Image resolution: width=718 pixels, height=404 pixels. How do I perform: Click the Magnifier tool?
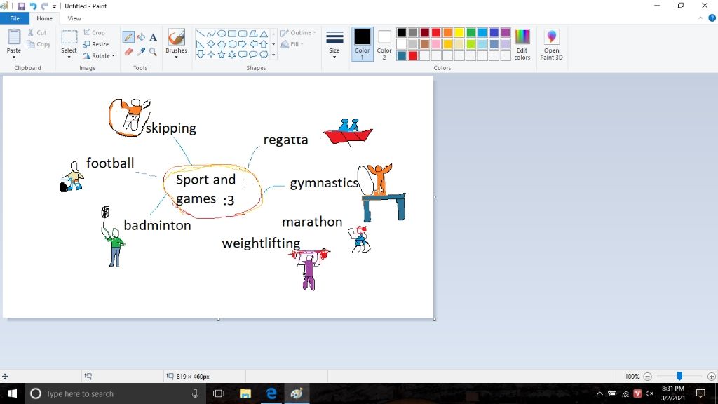(x=153, y=52)
